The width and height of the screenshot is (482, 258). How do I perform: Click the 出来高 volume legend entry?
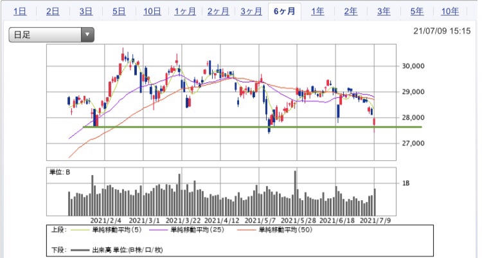(116, 250)
